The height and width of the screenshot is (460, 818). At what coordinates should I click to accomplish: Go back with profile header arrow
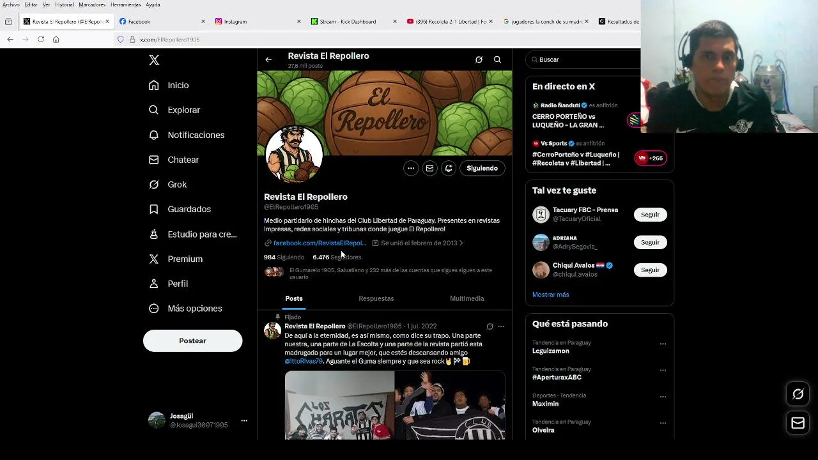[268, 59]
